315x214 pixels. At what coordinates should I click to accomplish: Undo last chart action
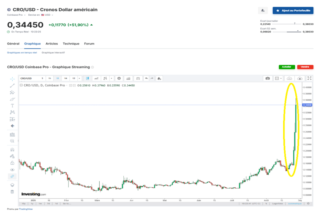click(x=146, y=78)
